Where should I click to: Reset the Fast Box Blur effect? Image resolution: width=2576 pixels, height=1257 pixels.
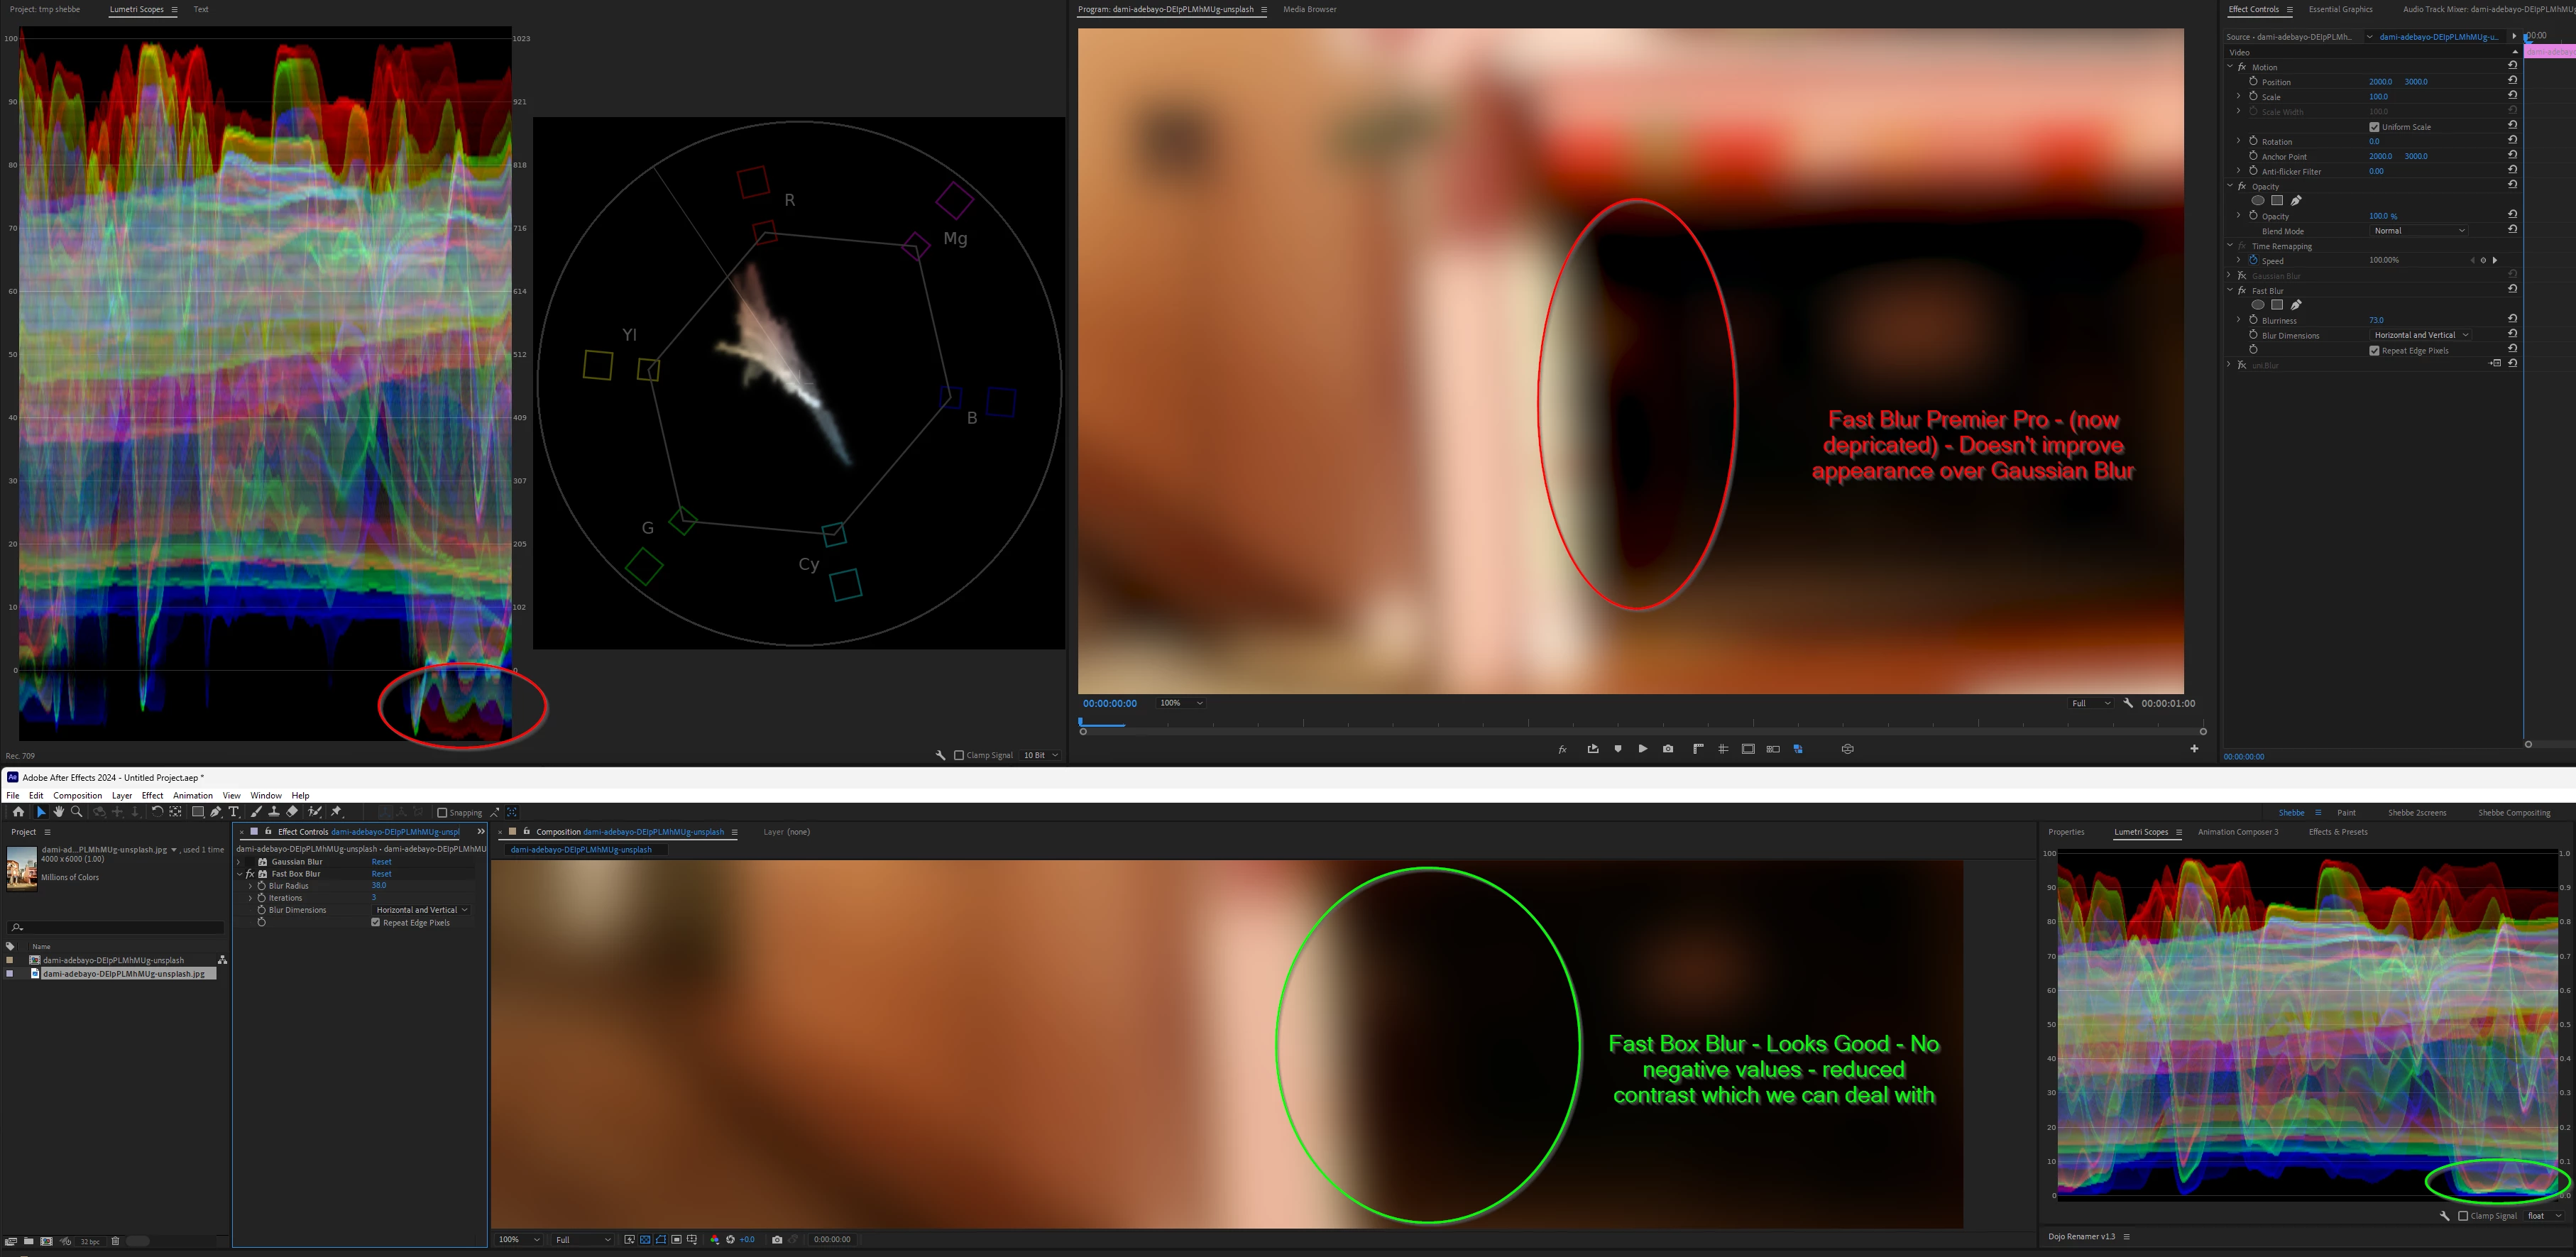[x=381, y=874]
